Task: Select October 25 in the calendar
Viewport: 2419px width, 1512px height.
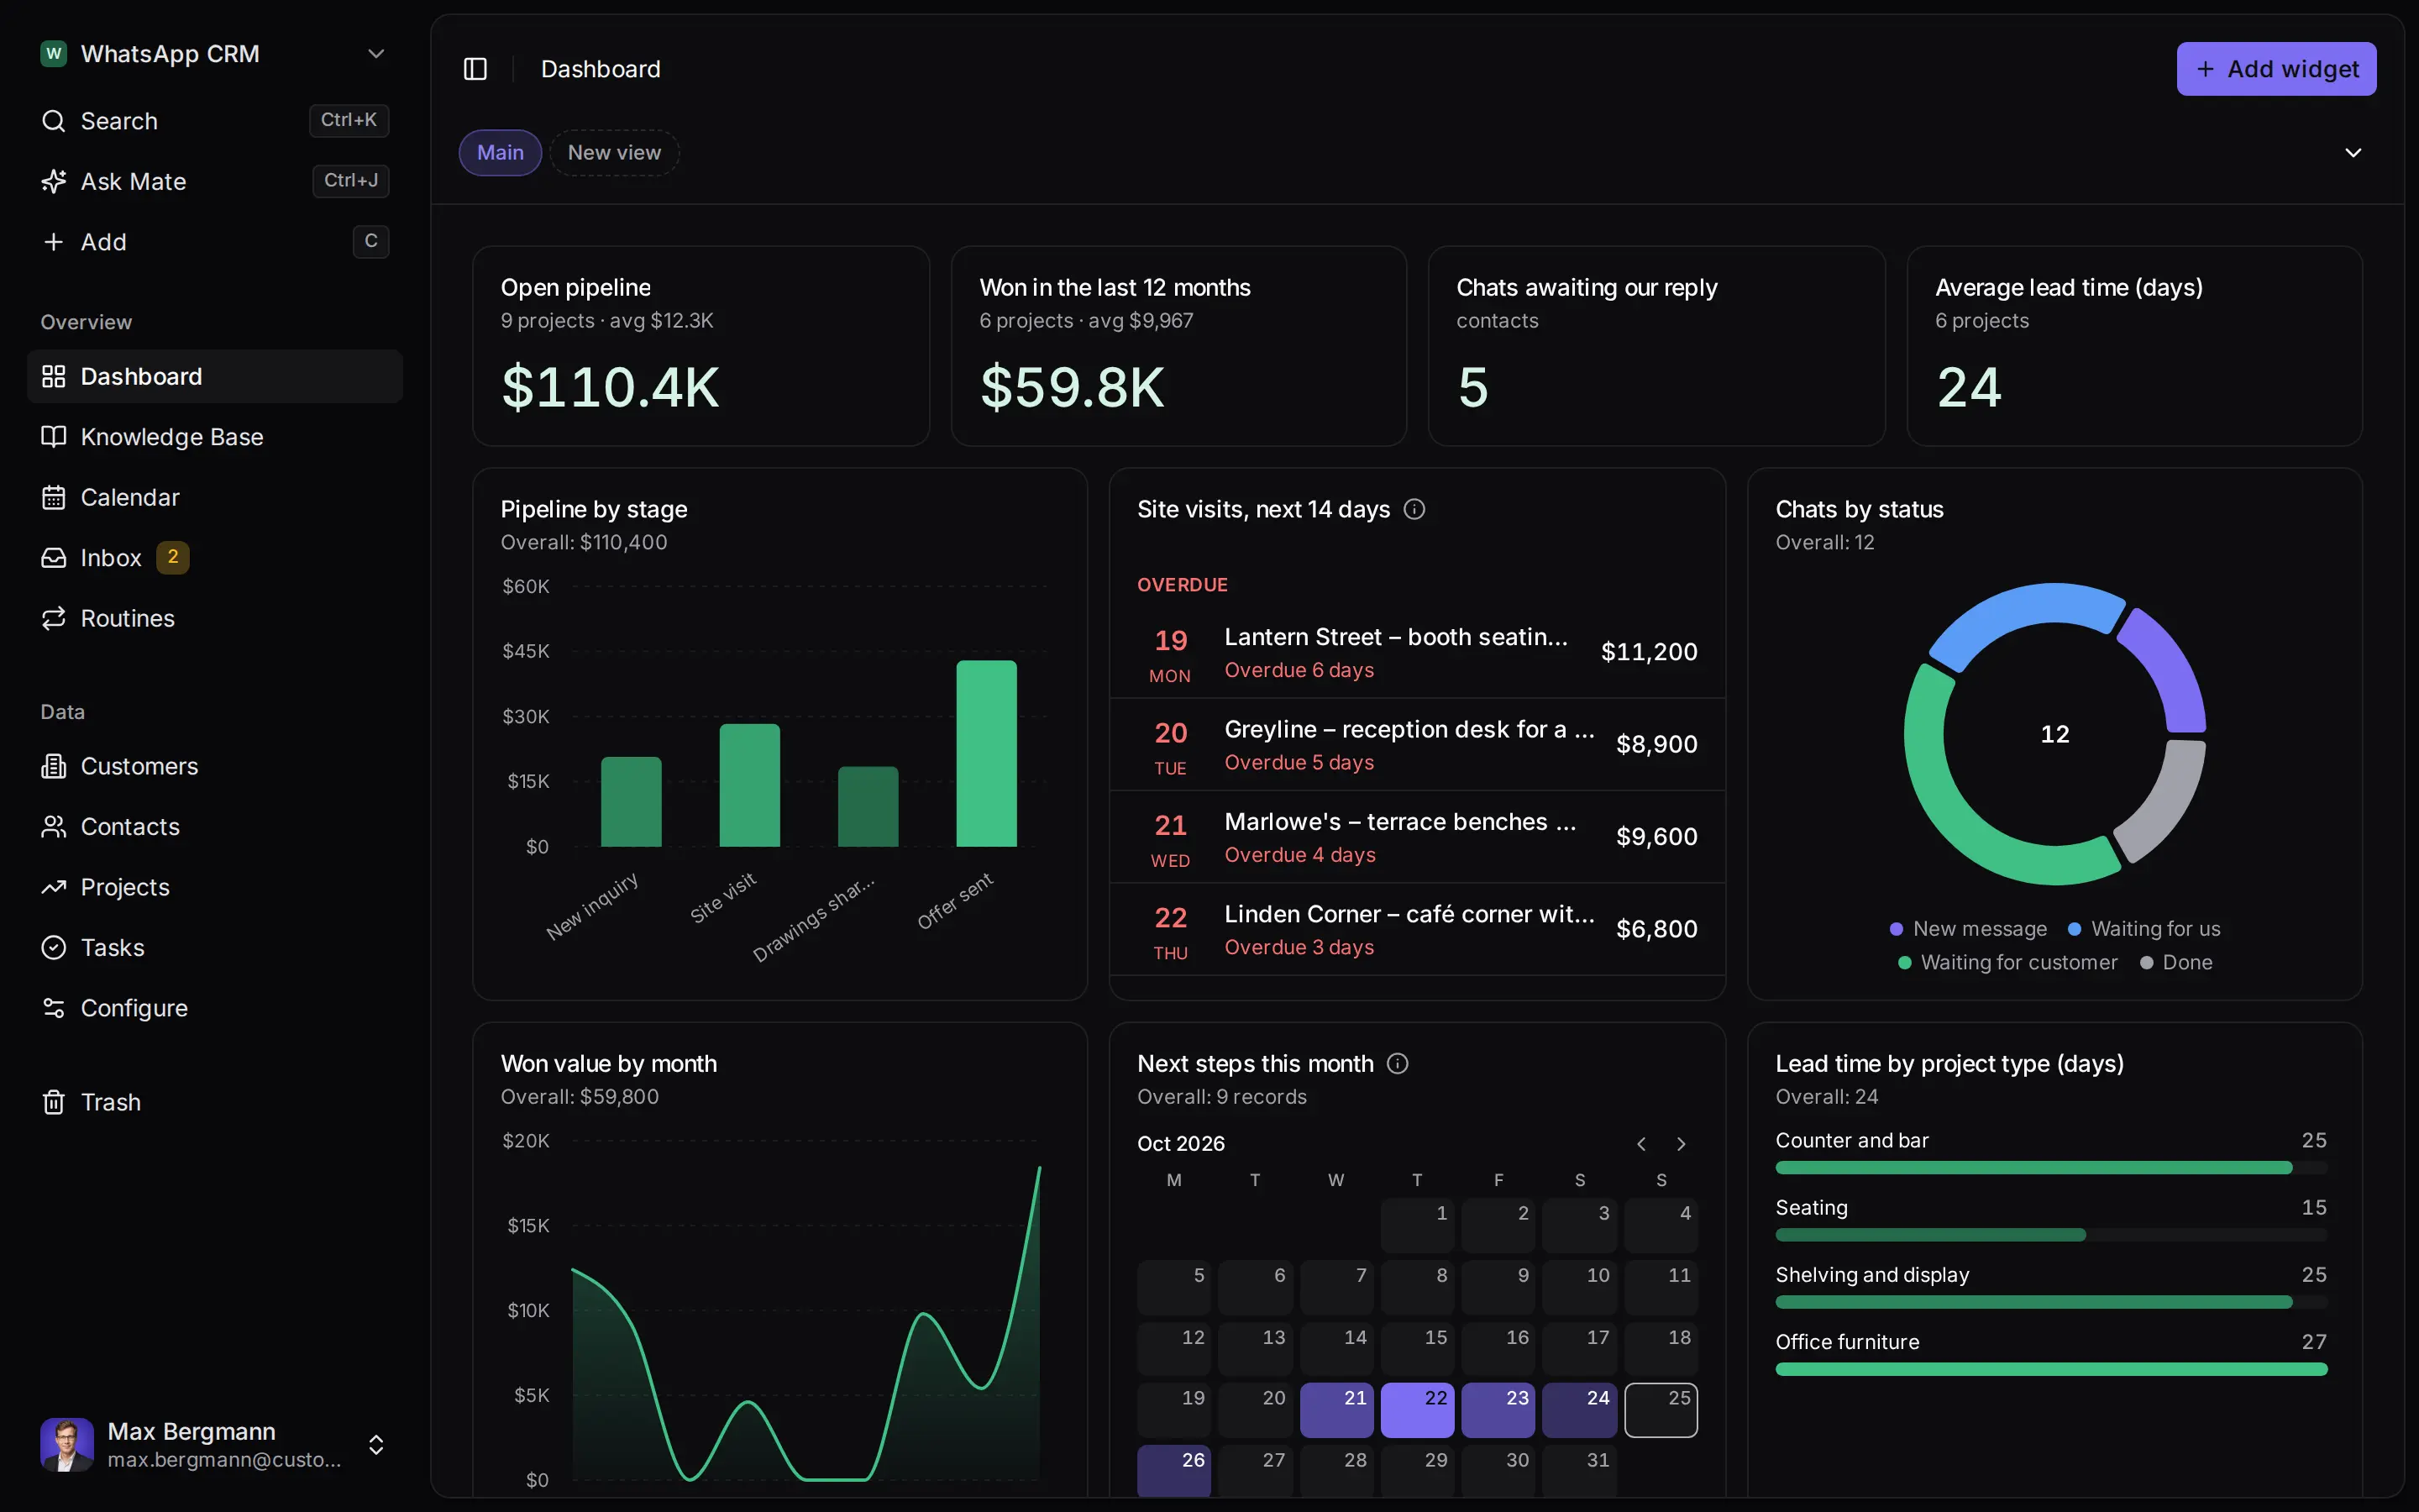Action: (1661, 1410)
